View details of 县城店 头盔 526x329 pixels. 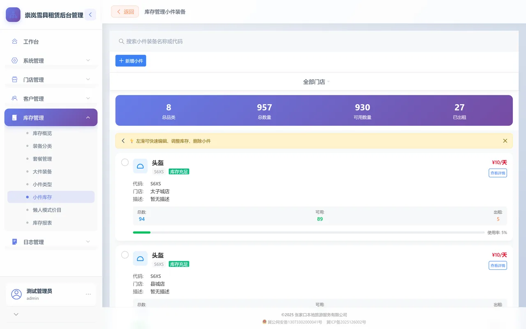(498, 266)
